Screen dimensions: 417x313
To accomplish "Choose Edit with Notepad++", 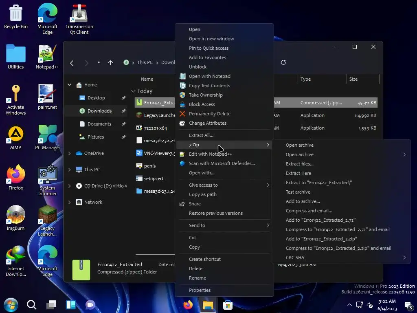I will (224, 154).
